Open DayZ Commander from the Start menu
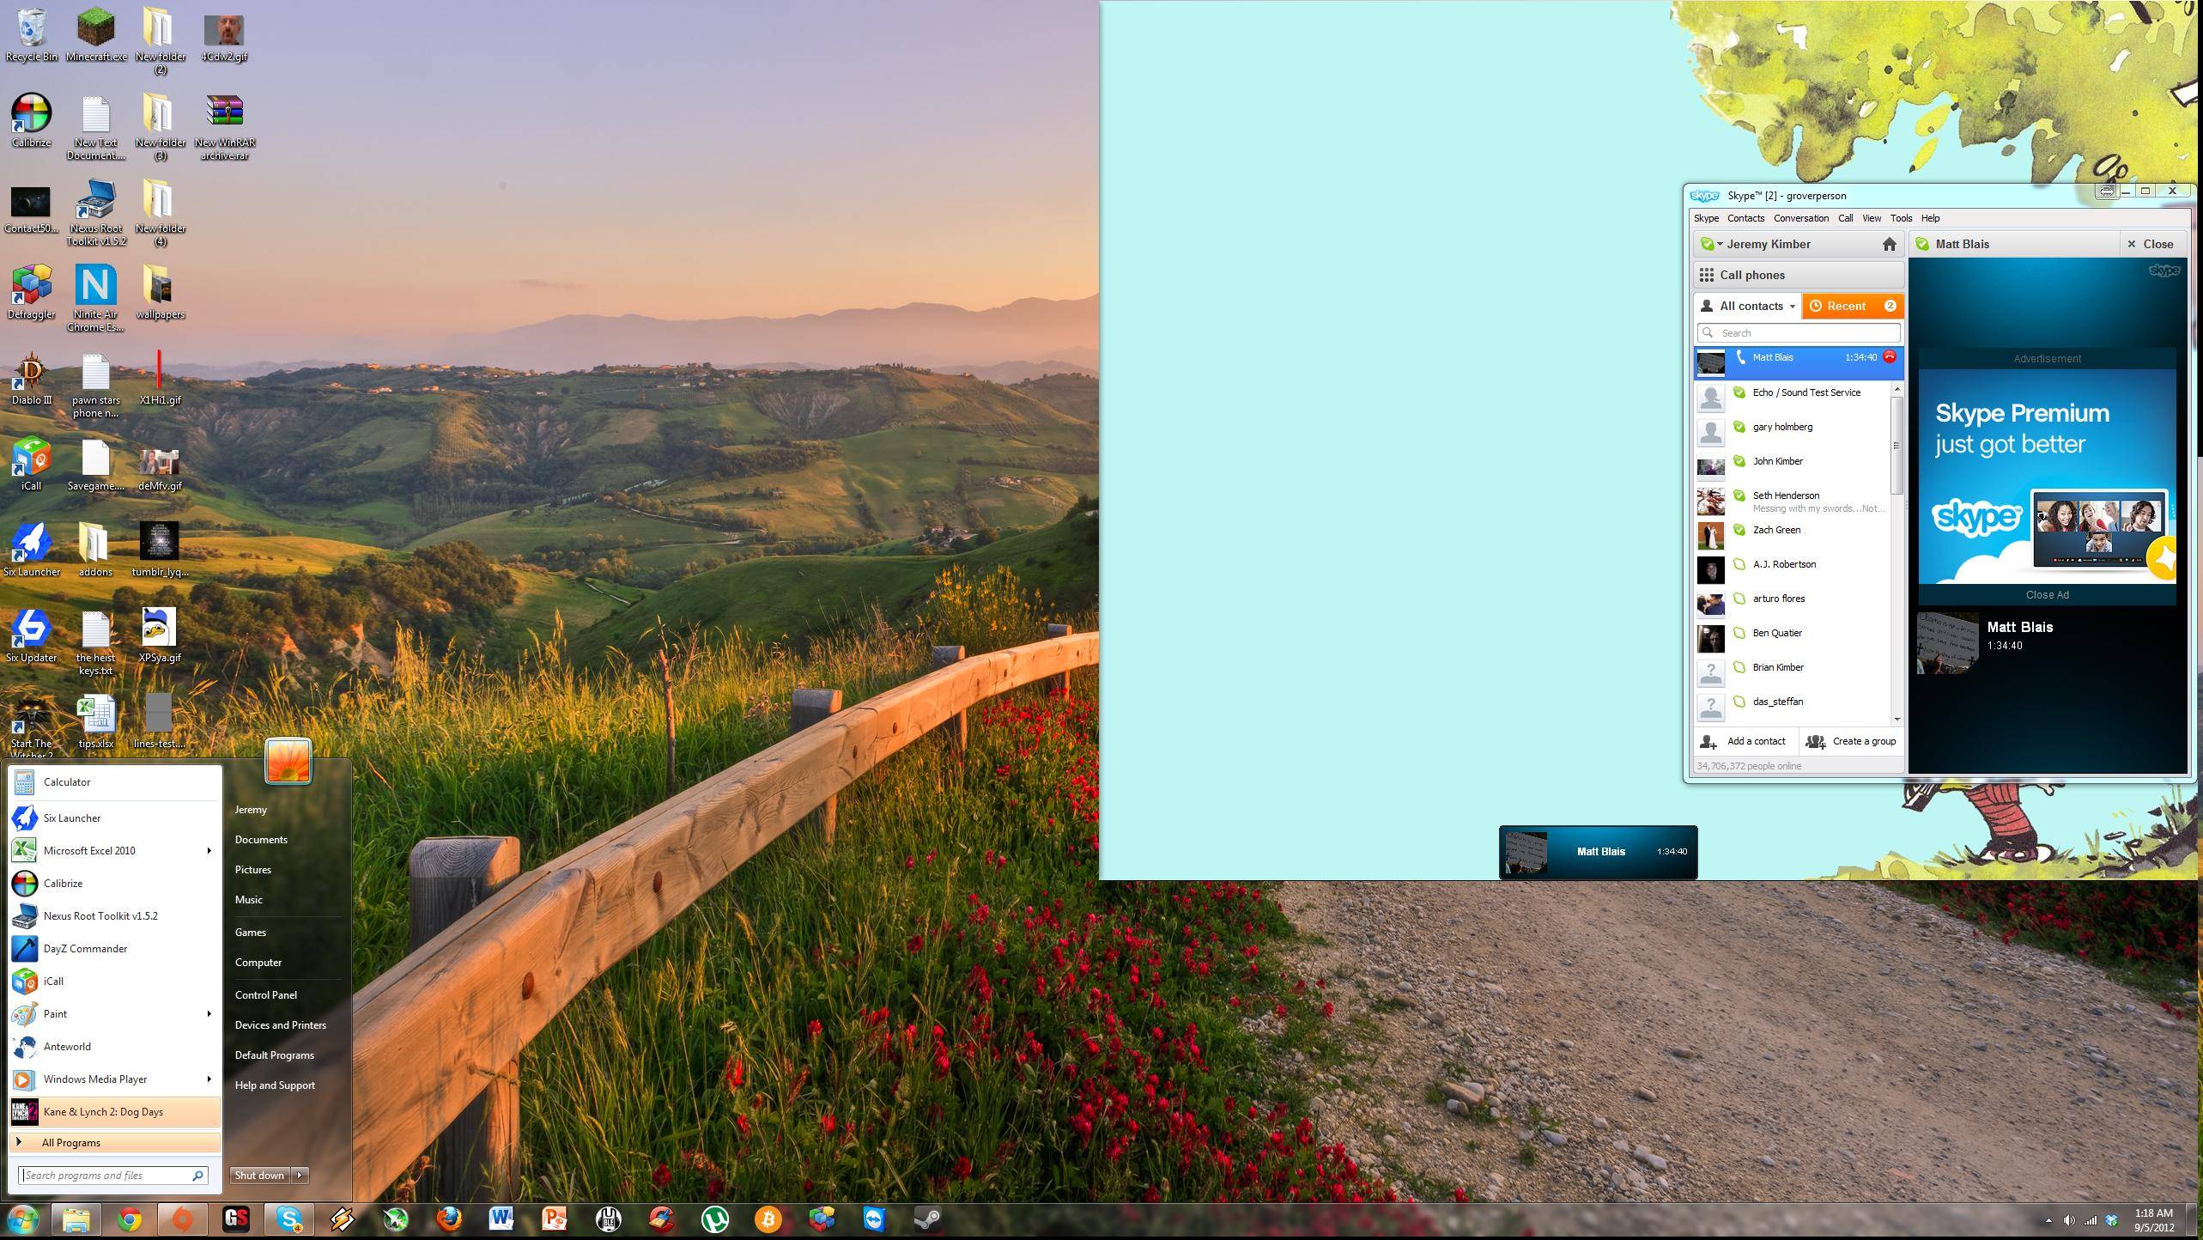 (x=115, y=949)
